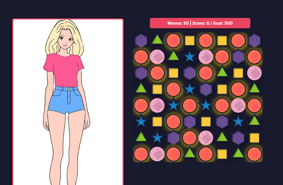Click the Moves and Score status banner
Viewport: 283px width, 185px height.
[x=200, y=23]
